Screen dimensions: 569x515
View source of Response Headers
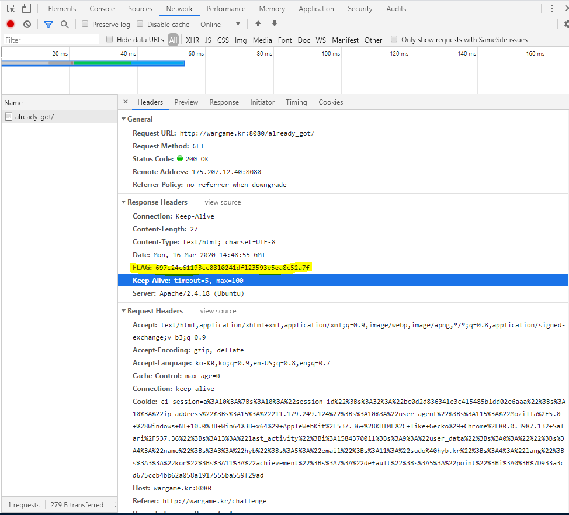(x=223, y=202)
